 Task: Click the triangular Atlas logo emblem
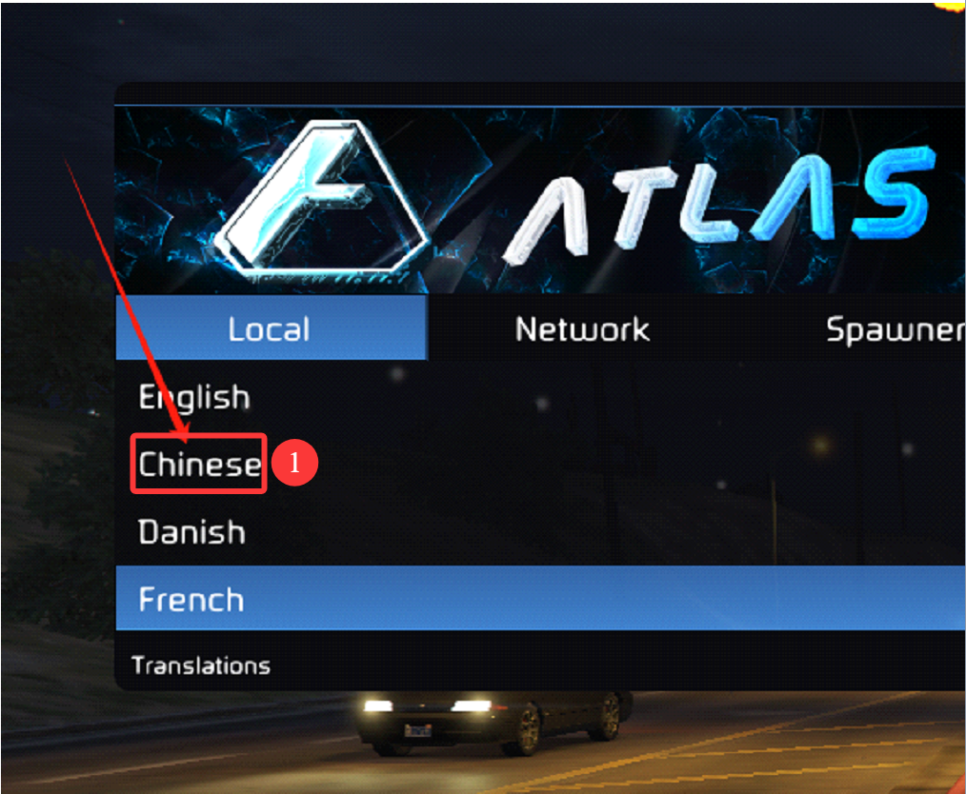pos(320,197)
